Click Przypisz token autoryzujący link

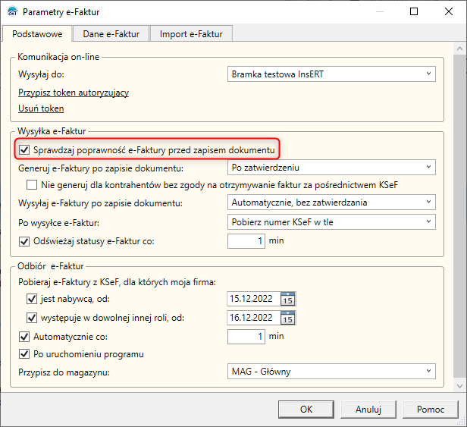[74, 93]
